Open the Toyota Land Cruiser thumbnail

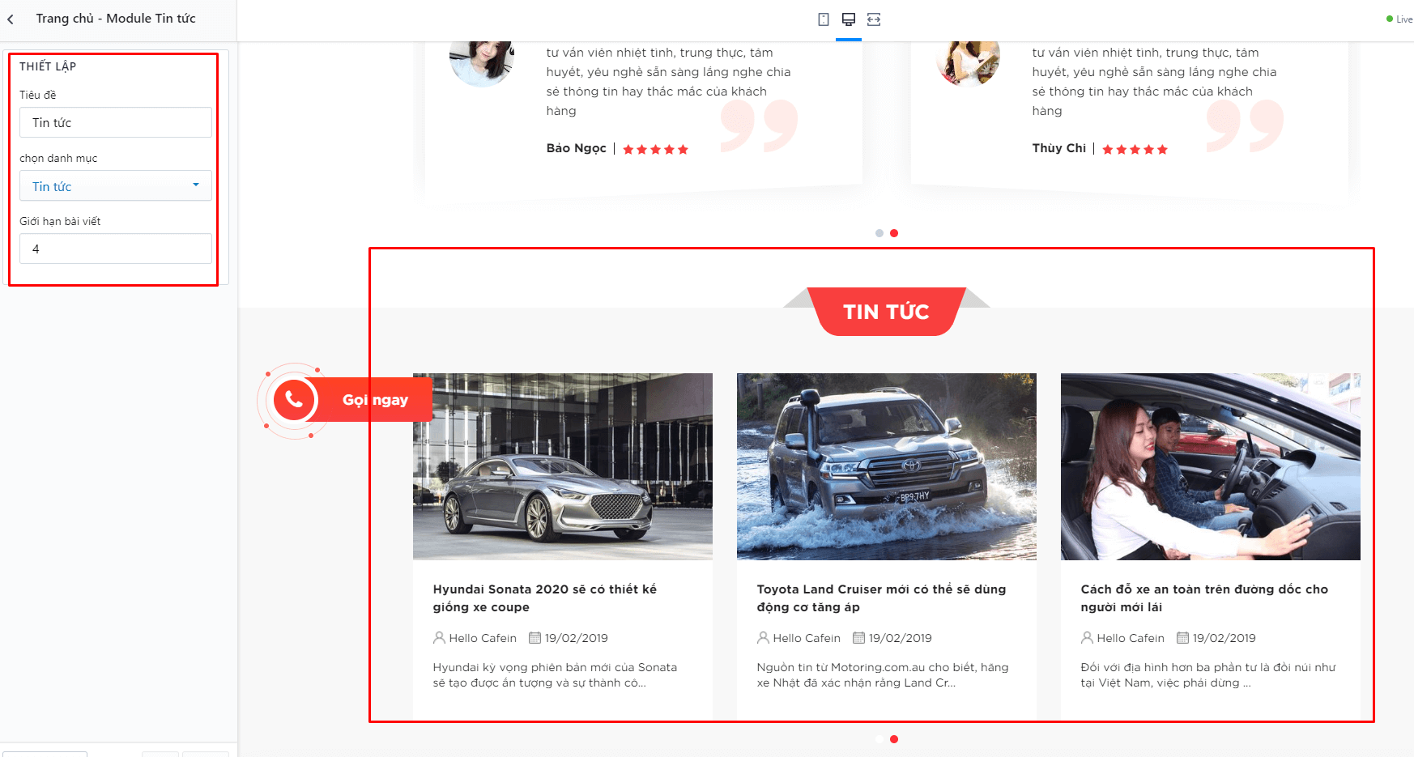click(x=887, y=466)
